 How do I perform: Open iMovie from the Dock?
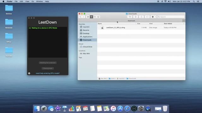point(58,109)
